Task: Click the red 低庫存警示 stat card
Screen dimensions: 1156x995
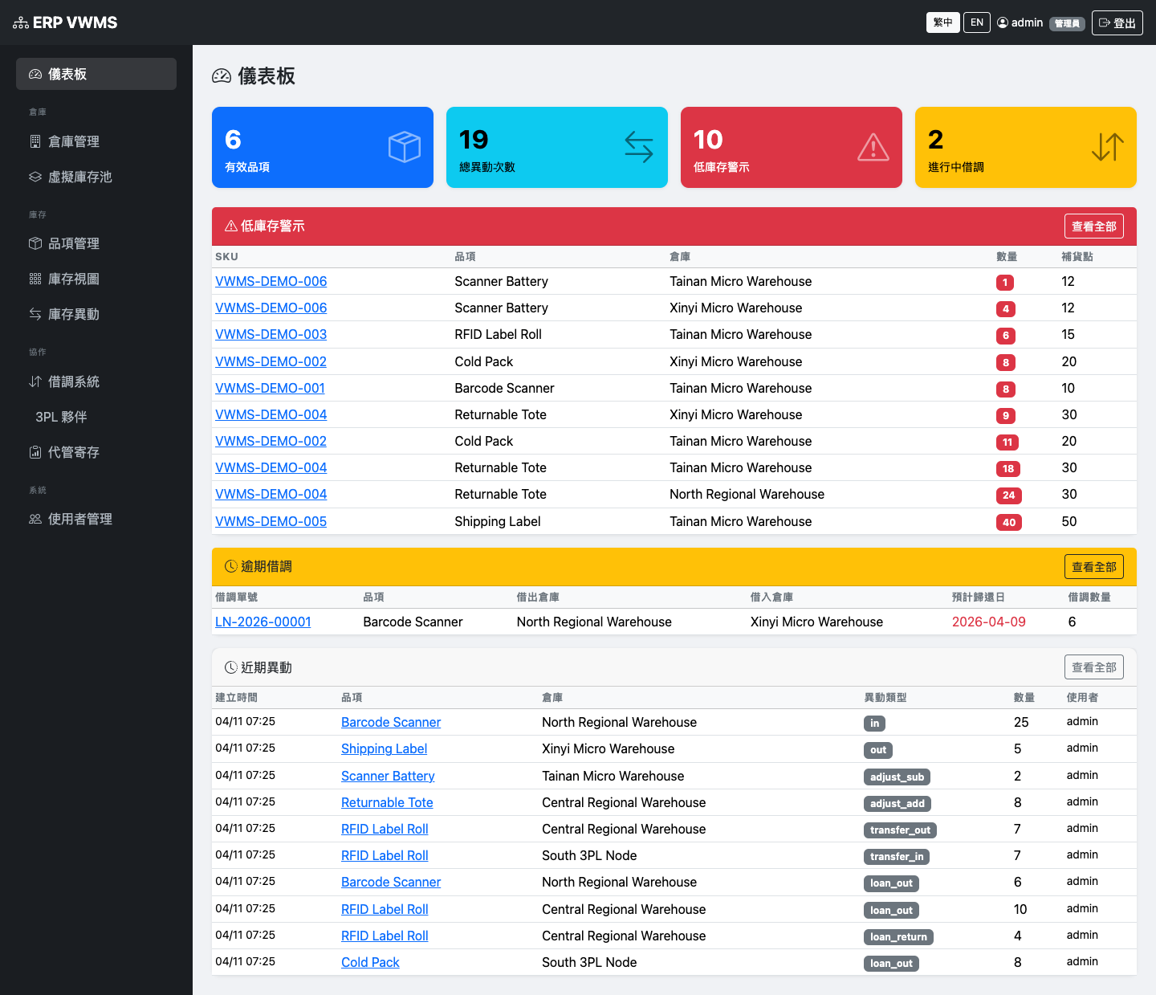Action: click(x=791, y=147)
